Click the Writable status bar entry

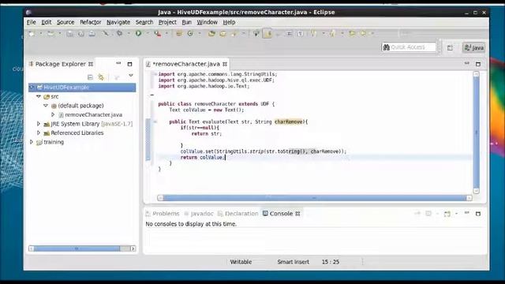[x=241, y=262]
